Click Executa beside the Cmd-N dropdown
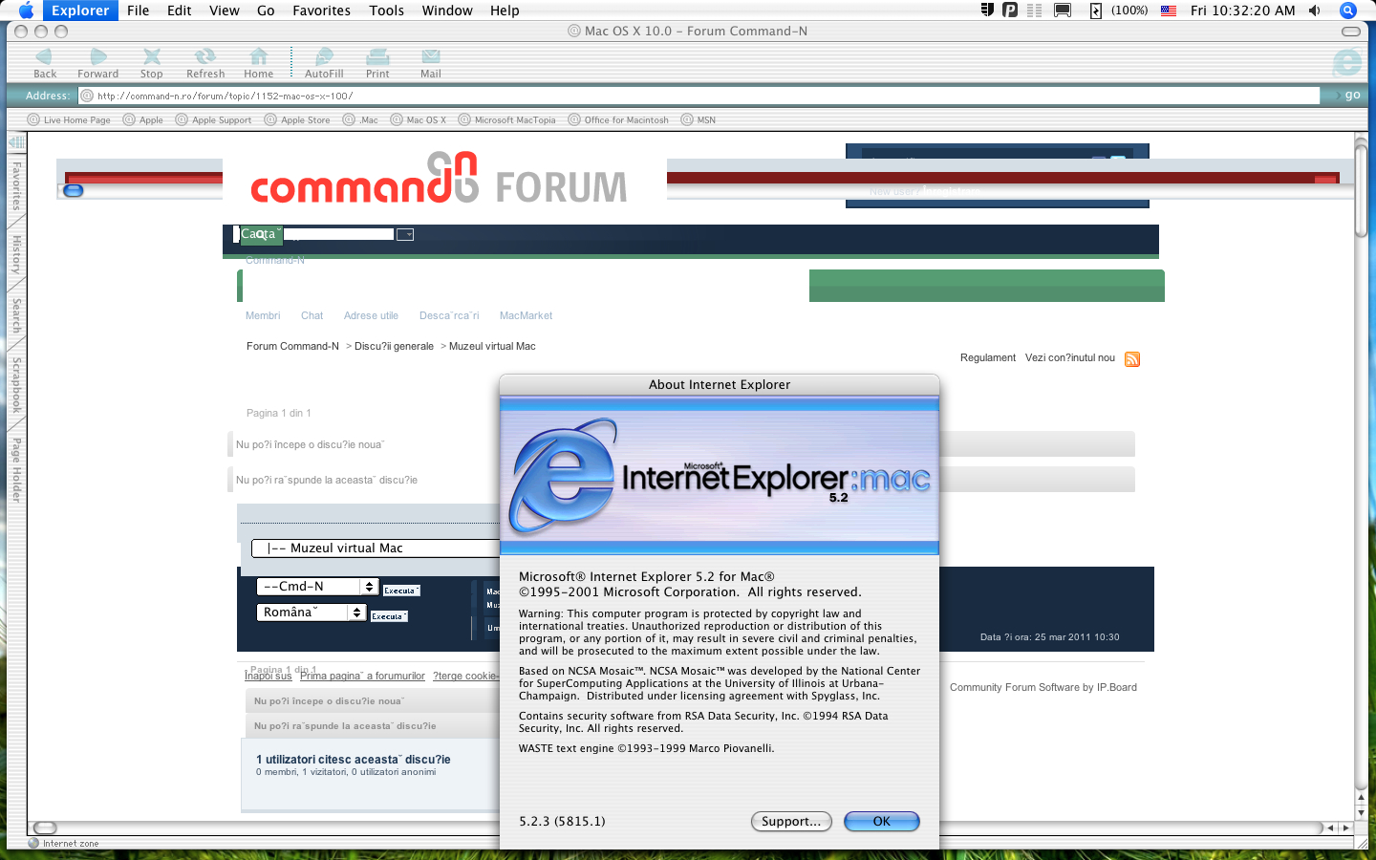 [400, 591]
